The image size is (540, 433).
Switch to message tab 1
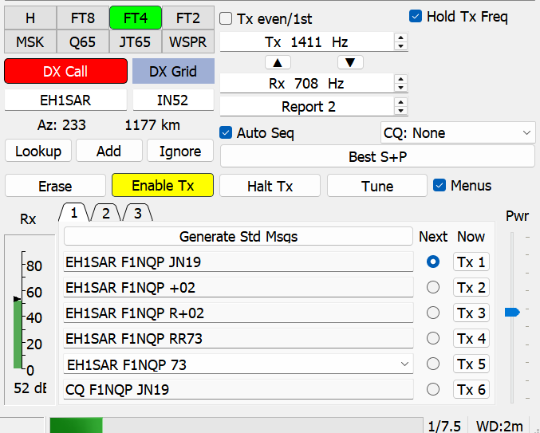[x=74, y=213]
